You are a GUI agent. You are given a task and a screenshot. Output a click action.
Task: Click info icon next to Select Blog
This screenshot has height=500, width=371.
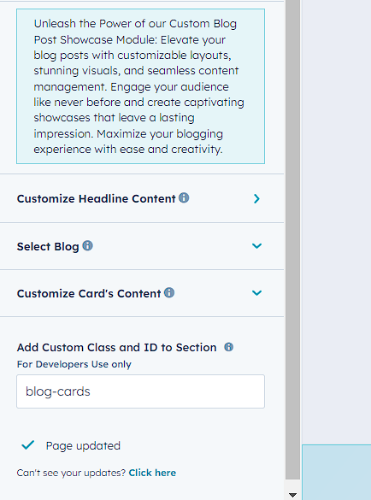pos(87,245)
